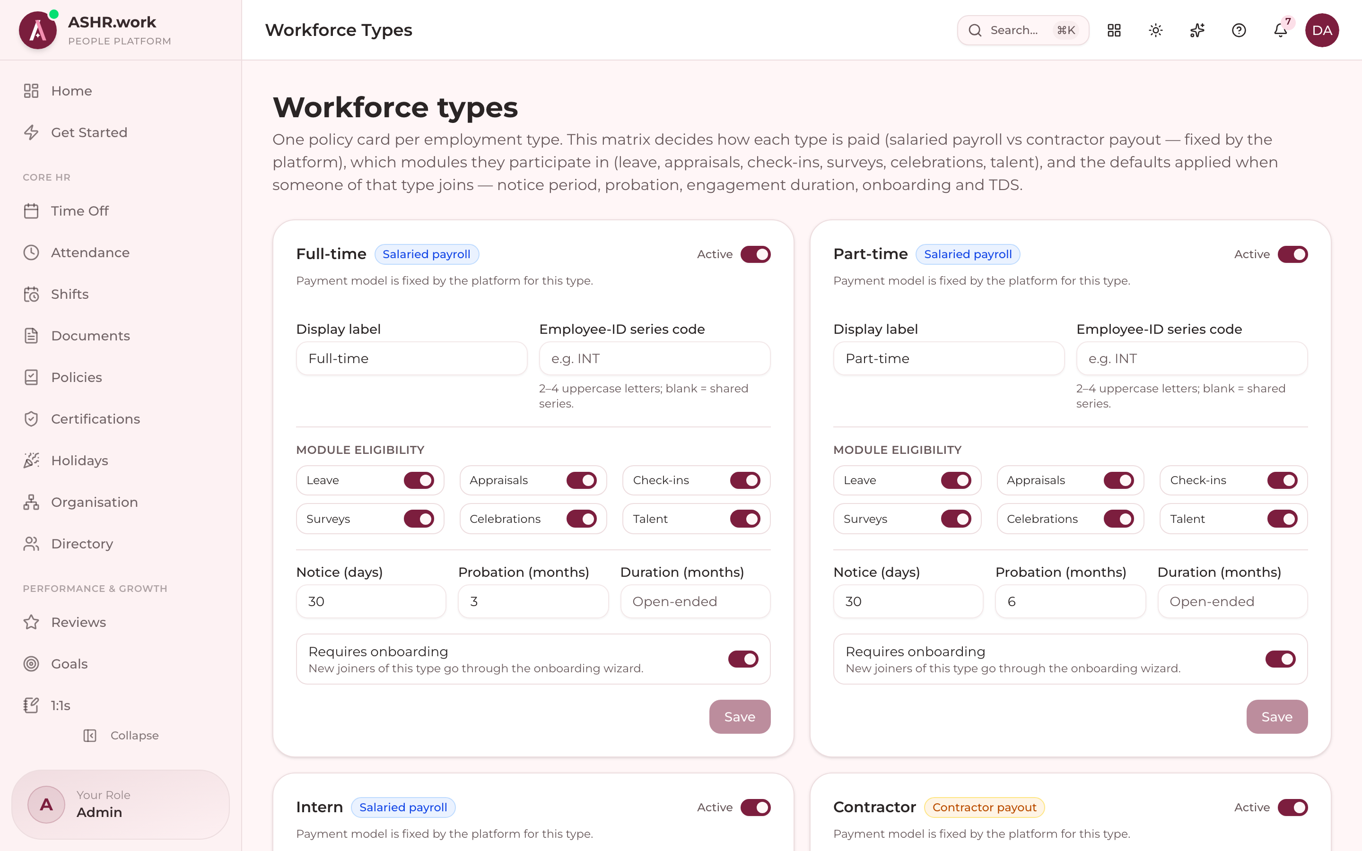Image resolution: width=1362 pixels, height=851 pixels.
Task: Click the Certifications shield icon in sidebar
Action: click(x=32, y=419)
